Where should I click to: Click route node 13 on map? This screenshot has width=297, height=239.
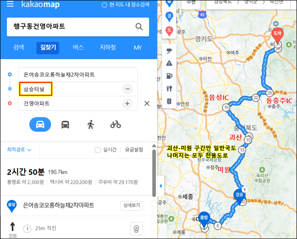pyautogui.click(x=242, y=150)
